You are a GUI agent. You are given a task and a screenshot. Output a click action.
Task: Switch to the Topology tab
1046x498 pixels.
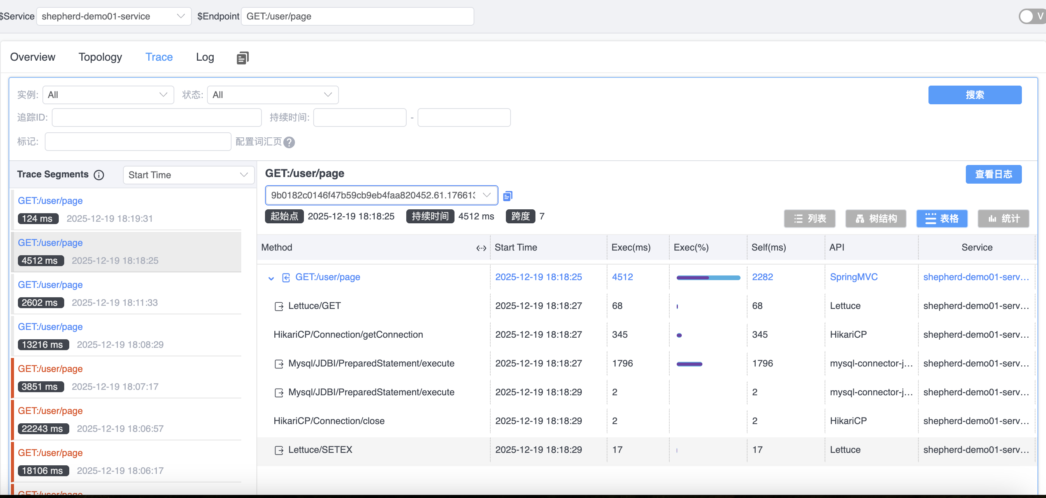click(100, 57)
